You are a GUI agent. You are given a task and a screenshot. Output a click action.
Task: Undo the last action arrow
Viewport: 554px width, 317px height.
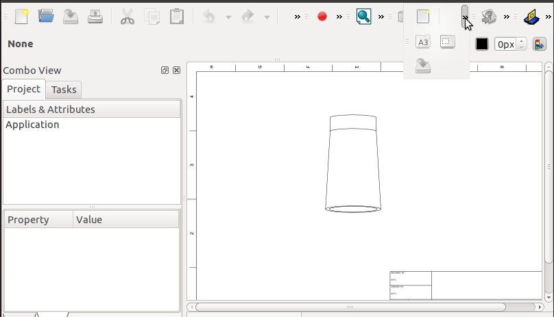point(209,16)
